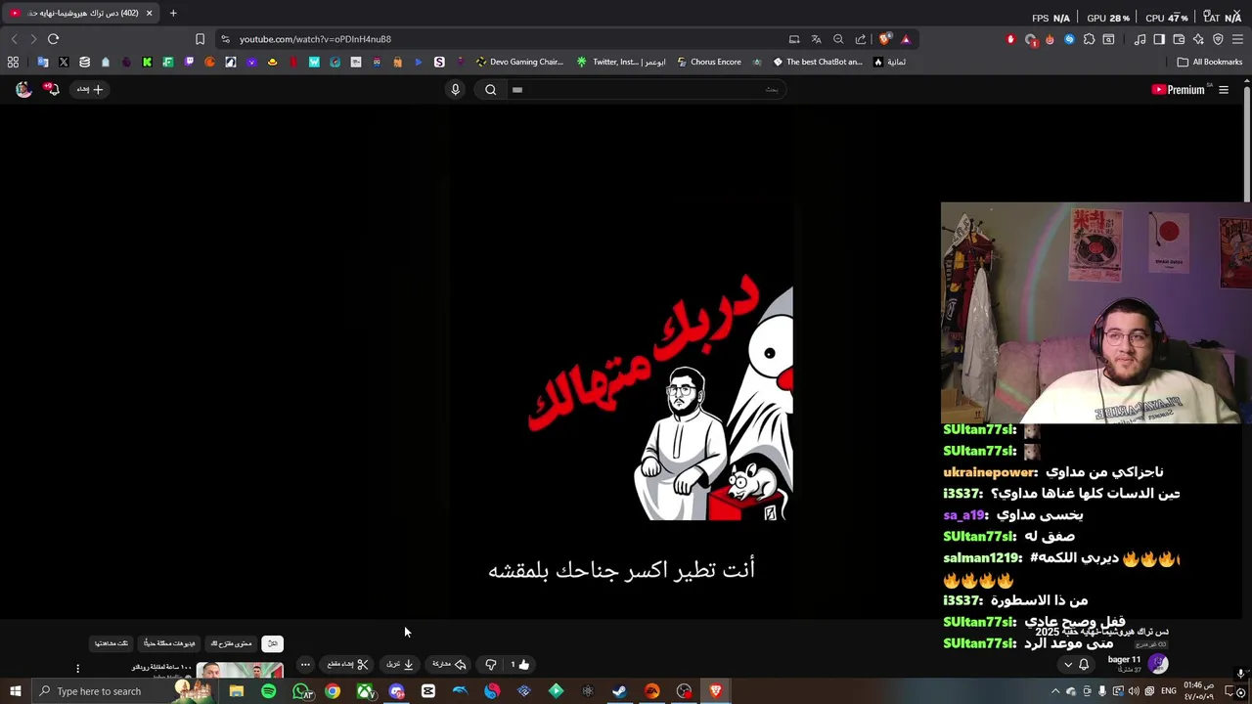
Task: Close the YouTube browser tab
Action: tap(149, 13)
